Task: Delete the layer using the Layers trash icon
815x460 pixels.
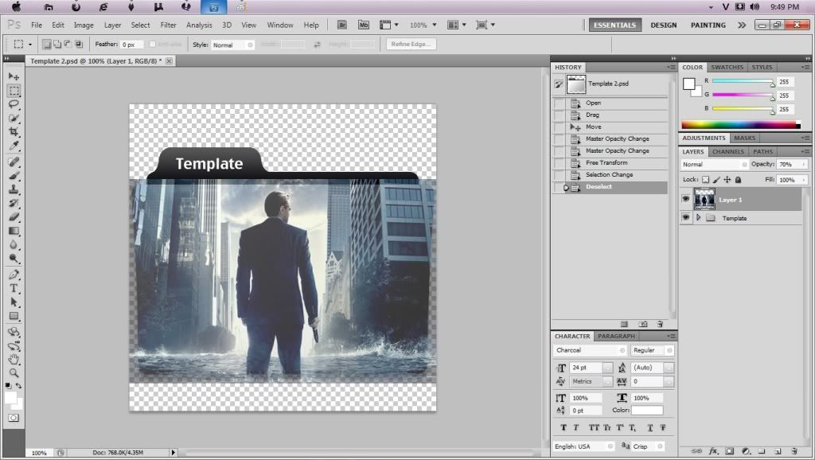Action: tap(794, 450)
